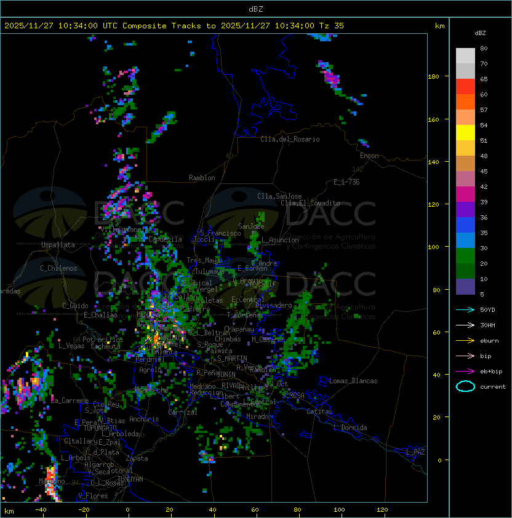The image size is (512, 518).
Task: Click the 'Mirador' map label
Action: click(260, 416)
